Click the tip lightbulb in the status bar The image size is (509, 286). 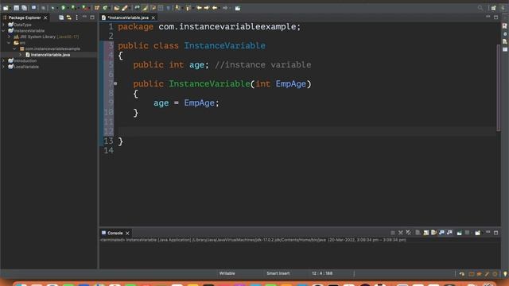(505, 274)
